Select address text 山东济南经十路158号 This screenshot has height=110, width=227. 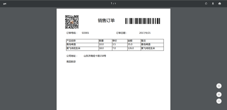tap(95, 56)
